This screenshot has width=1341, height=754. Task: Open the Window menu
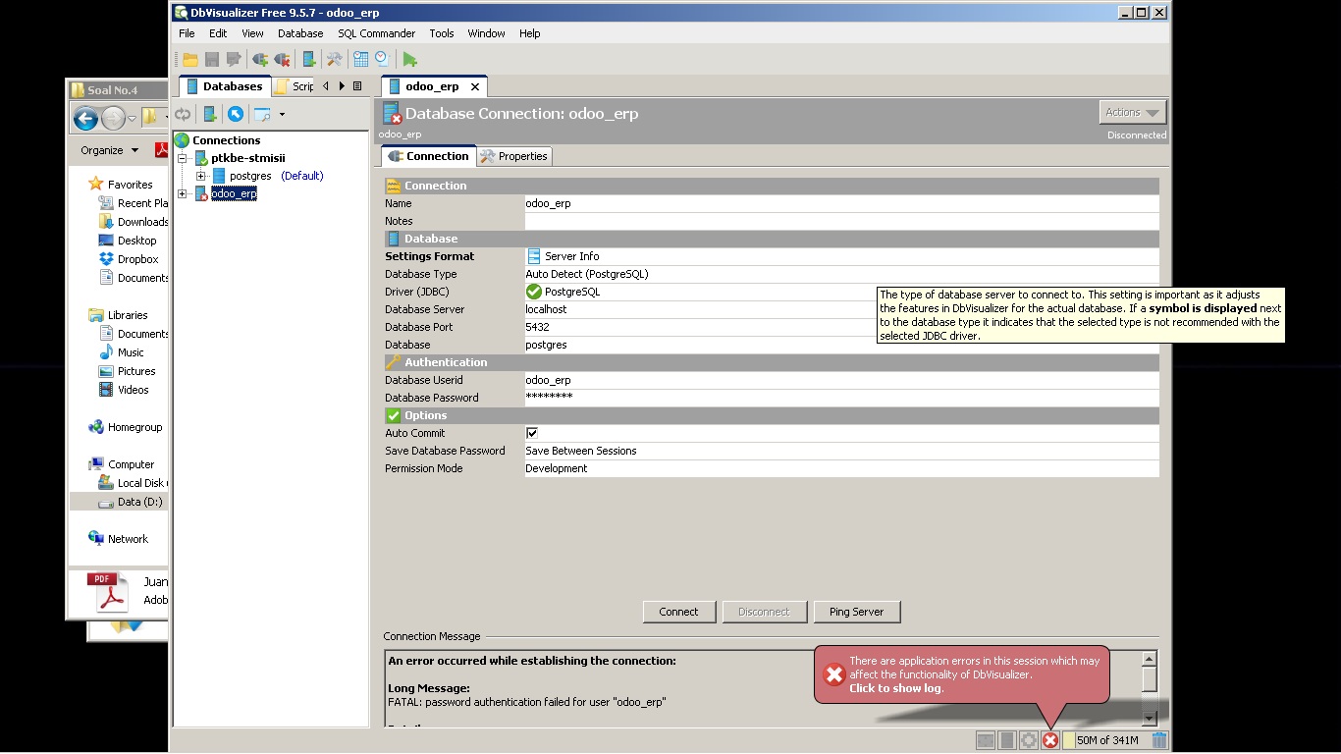(x=486, y=33)
